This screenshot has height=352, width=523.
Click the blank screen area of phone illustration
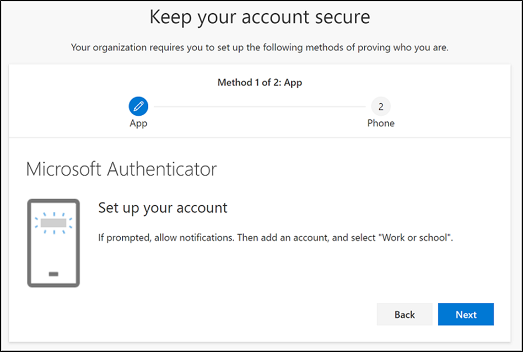[53, 251]
